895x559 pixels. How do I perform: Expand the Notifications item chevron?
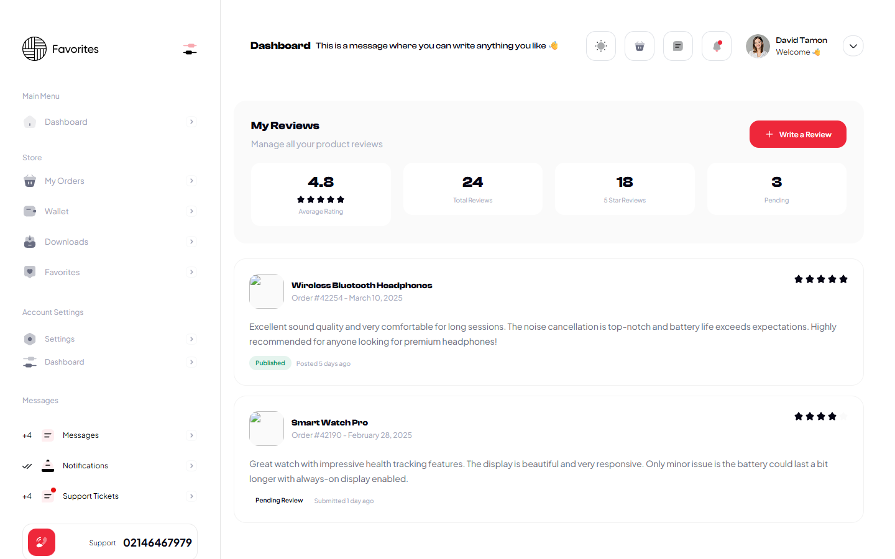tap(191, 466)
